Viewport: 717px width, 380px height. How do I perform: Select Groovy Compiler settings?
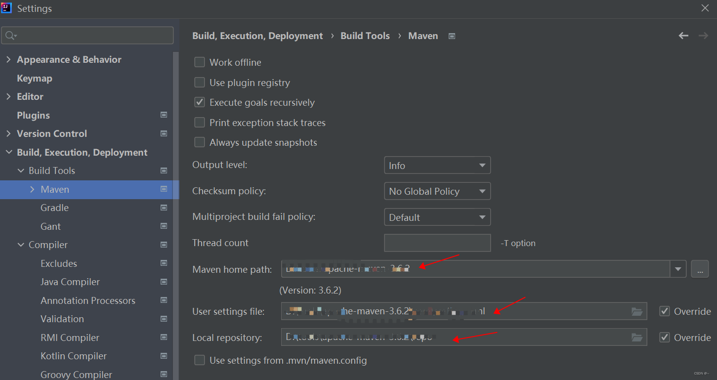(76, 375)
